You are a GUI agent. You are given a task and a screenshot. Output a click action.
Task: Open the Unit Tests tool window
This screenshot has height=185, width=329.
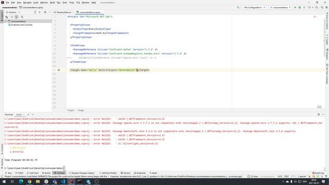pos(32,173)
